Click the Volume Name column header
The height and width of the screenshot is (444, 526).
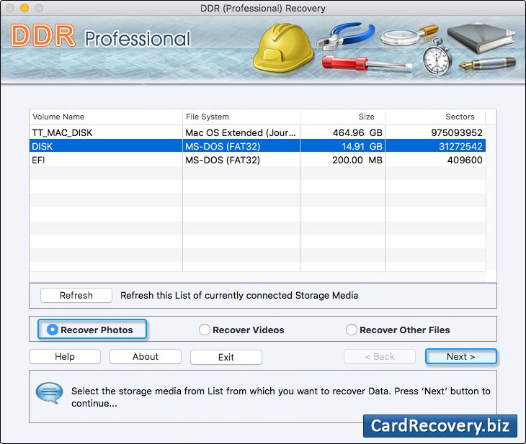pos(106,117)
